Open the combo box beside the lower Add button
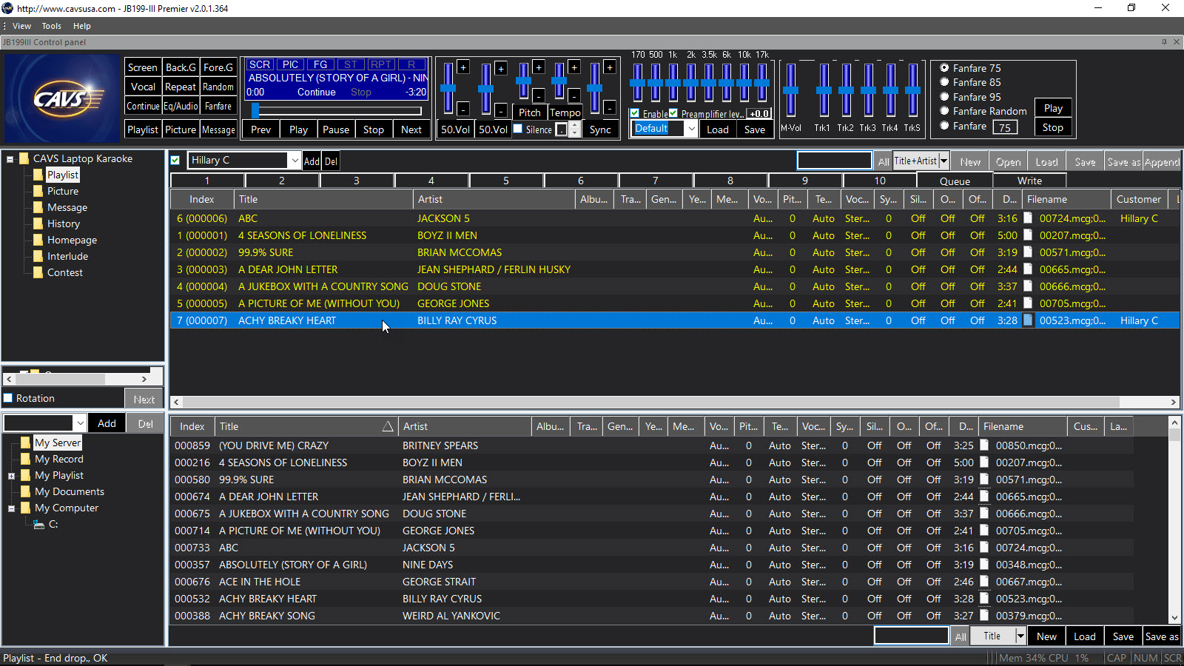This screenshot has width=1184, height=666. (x=80, y=423)
